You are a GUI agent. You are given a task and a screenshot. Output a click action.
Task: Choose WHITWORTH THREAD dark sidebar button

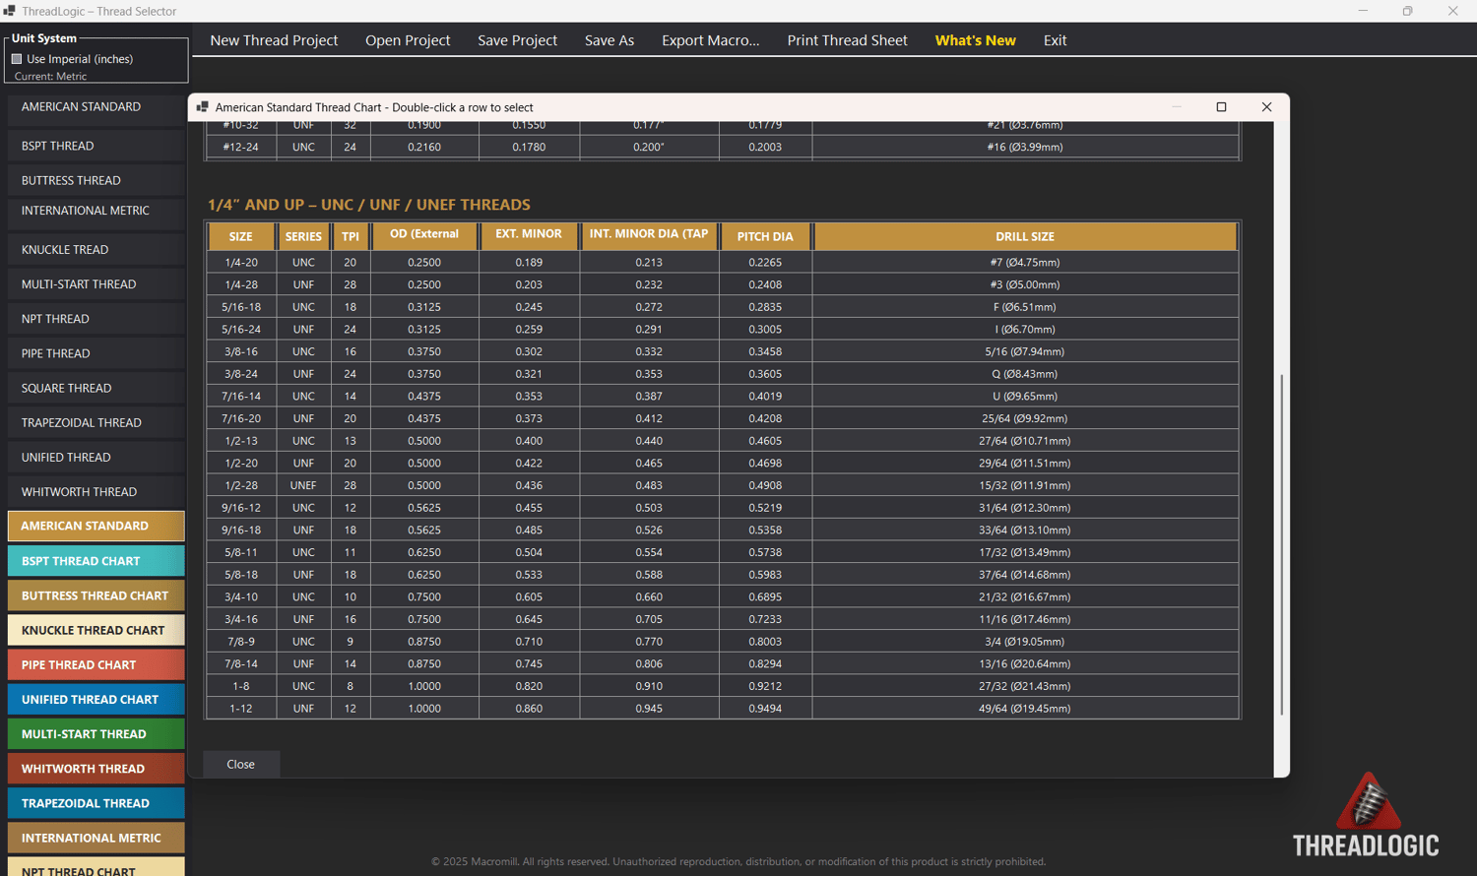(x=96, y=492)
